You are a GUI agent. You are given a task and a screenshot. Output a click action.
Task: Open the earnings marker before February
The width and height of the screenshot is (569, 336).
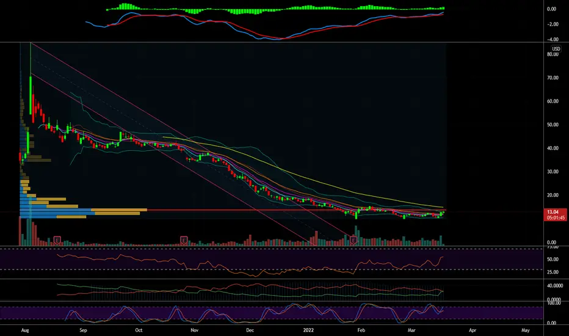coord(353,239)
